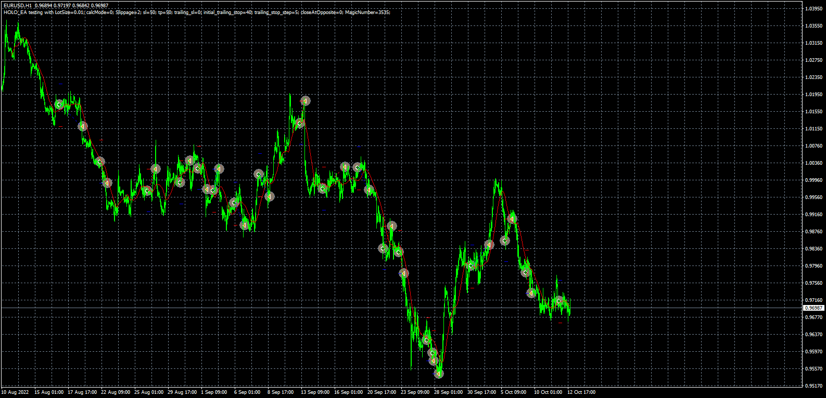Click the 0.96370 price axis label
826x398 pixels.
[x=814, y=335]
